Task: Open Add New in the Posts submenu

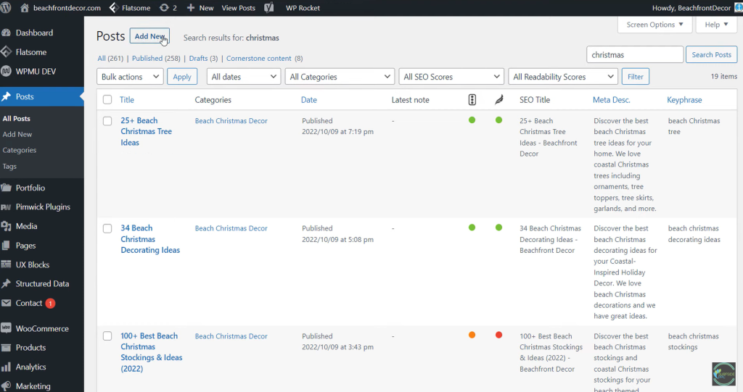Action: point(17,134)
